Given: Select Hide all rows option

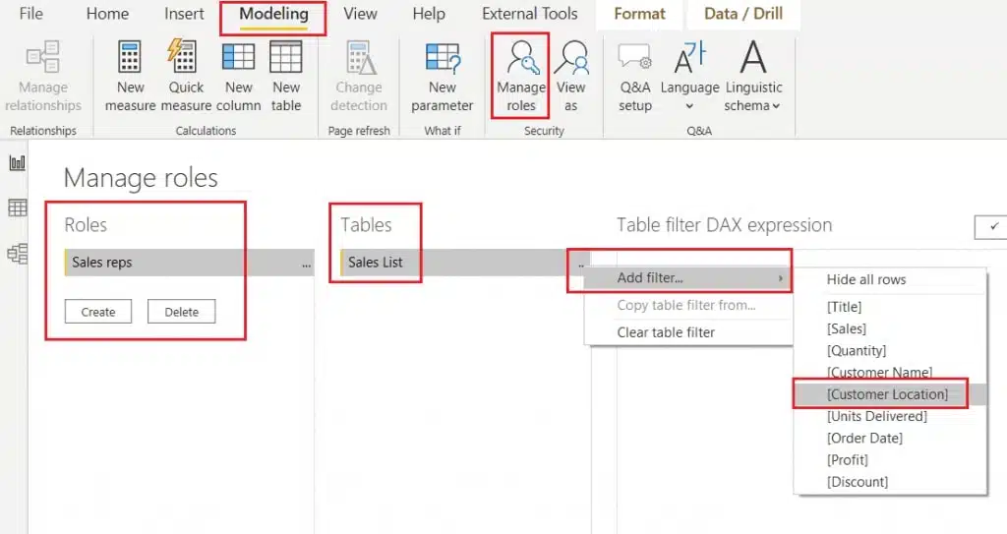Looking at the screenshot, I should click(x=865, y=279).
